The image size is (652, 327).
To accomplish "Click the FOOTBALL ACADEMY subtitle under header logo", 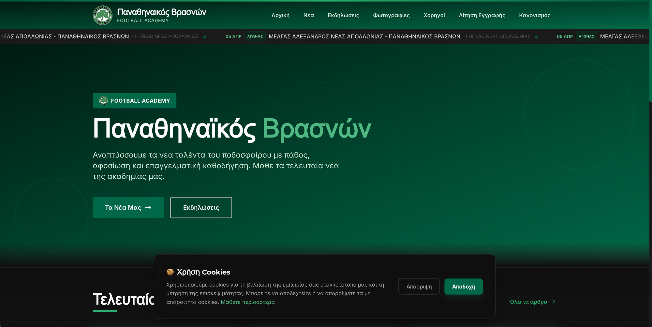I will click(x=143, y=21).
